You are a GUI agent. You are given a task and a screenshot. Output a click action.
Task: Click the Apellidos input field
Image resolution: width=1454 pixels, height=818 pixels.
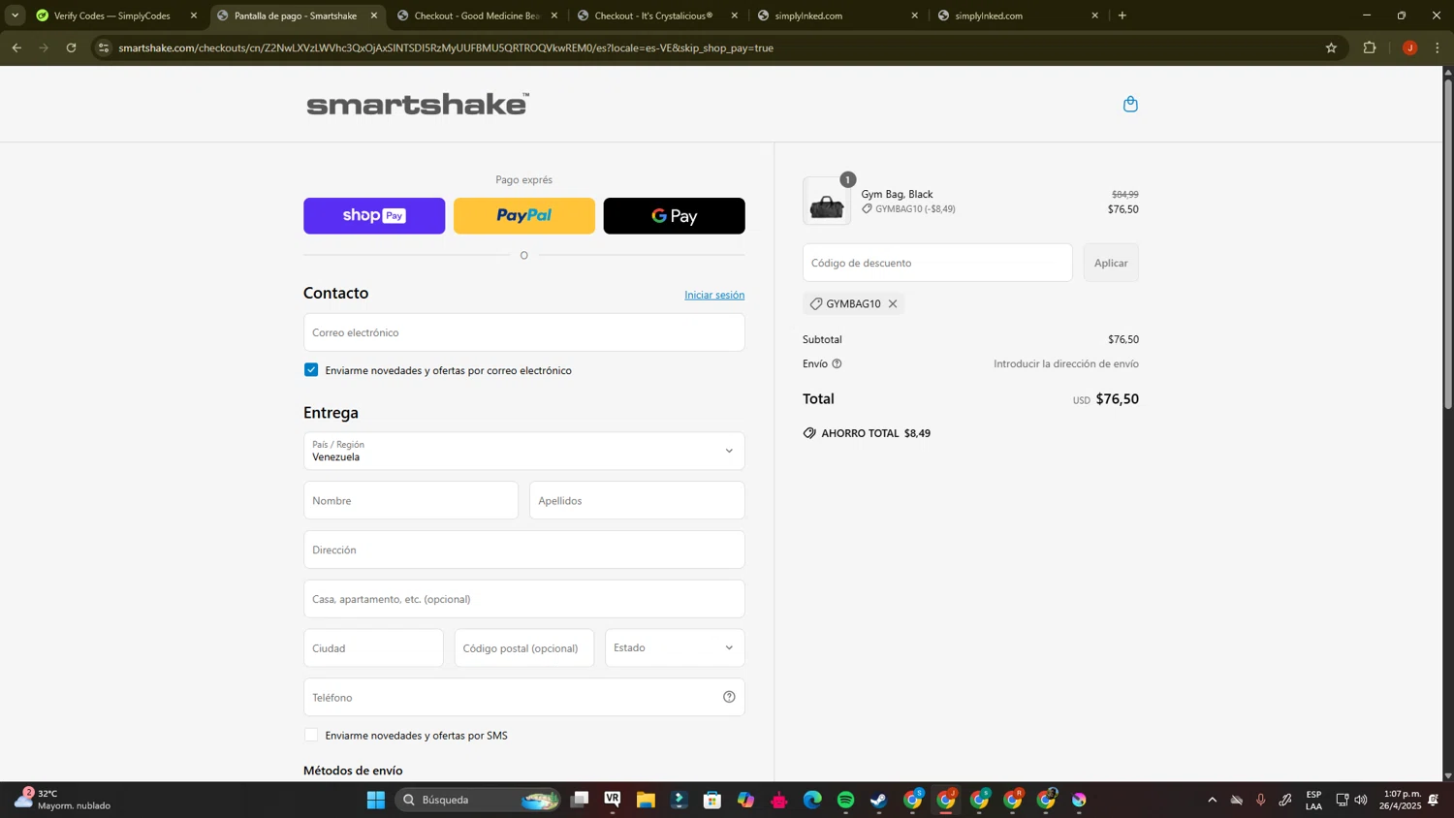coord(637,500)
